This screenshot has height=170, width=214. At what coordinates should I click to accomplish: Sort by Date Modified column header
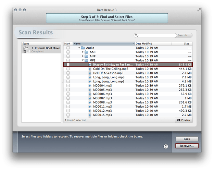point(153,44)
